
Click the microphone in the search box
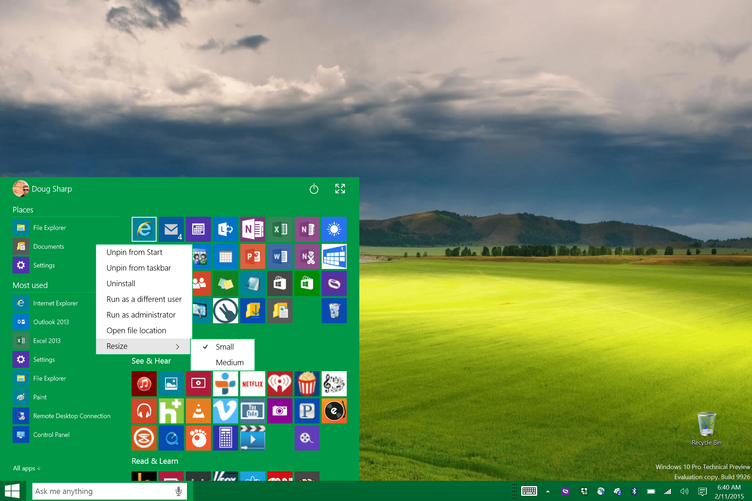pos(179,491)
